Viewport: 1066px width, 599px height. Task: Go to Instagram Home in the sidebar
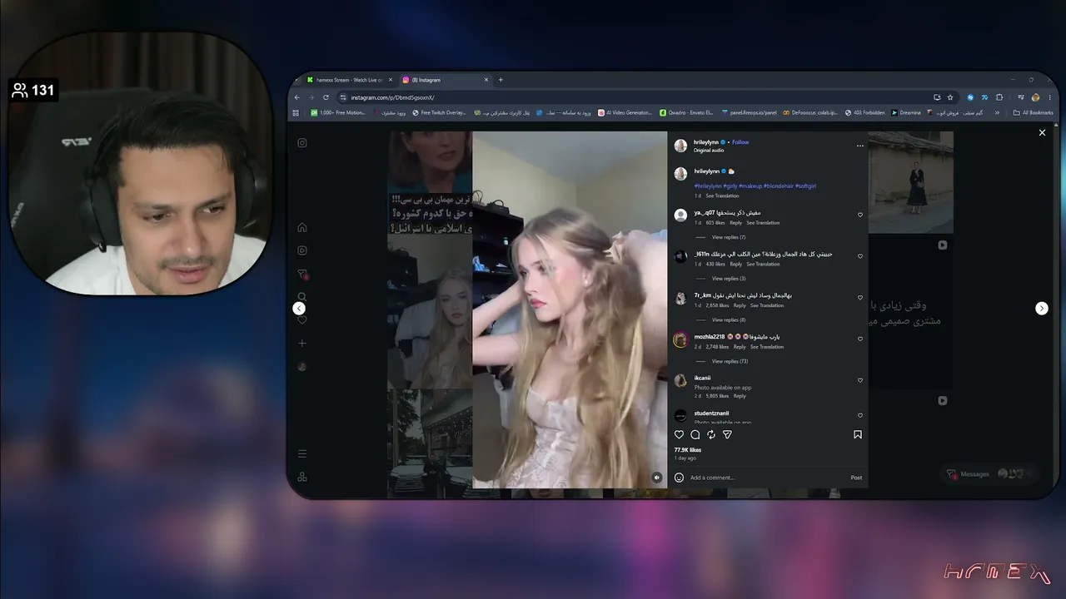click(x=302, y=227)
